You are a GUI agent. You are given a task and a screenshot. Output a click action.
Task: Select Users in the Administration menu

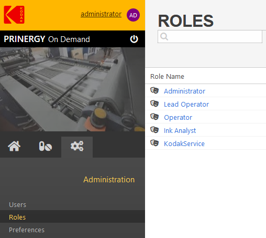[x=17, y=204]
